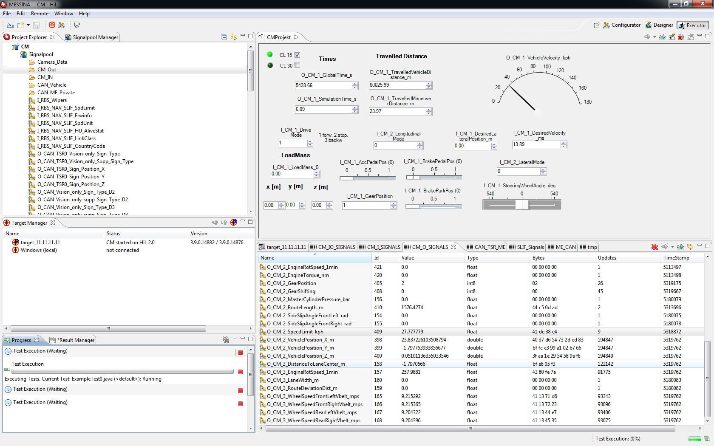Click the red X icon in signals panel toolbar
This screenshot has width=714, height=446.
pos(654,247)
